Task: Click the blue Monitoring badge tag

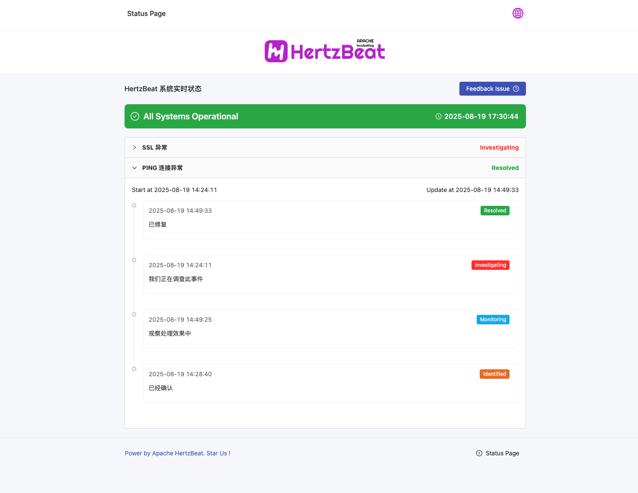Action: coord(493,320)
